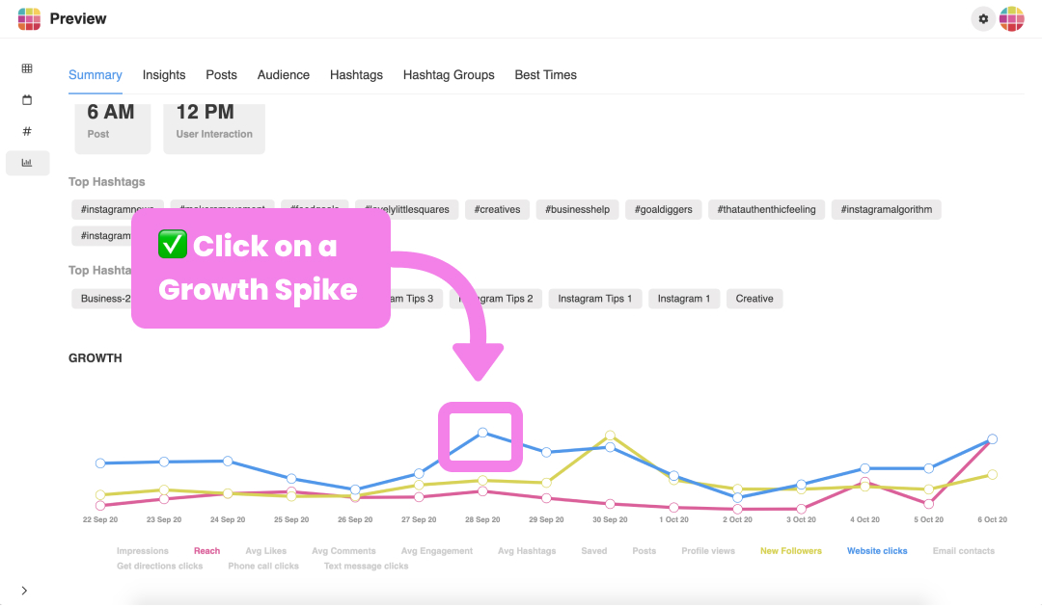The width and height of the screenshot is (1042, 608).
Task: Open the hashtag icon in sidebar
Action: click(x=27, y=131)
